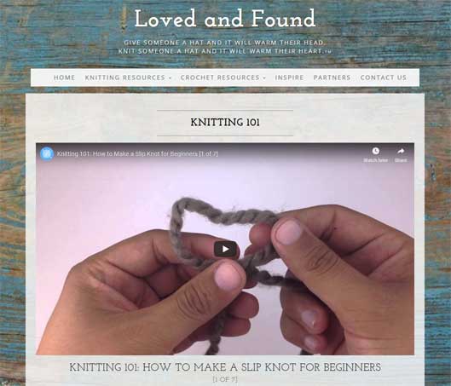Click the Knitting 101 page heading
The height and width of the screenshot is (386, 451).
(225, 123)
